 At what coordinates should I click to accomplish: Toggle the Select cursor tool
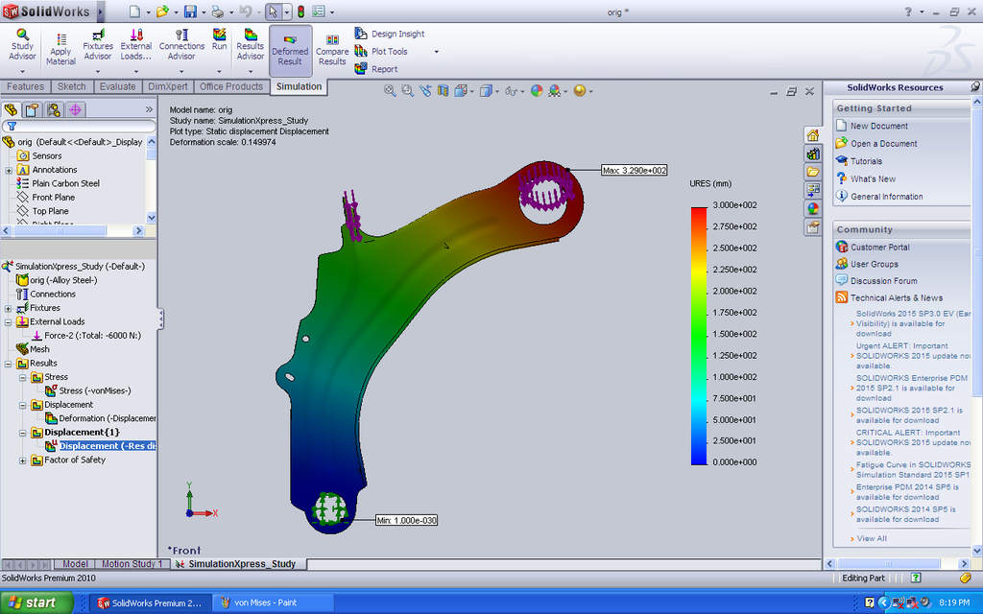(273, 12)
